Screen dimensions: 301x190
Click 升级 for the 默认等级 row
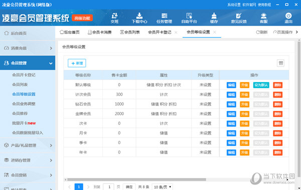click(x=245, y=85)
